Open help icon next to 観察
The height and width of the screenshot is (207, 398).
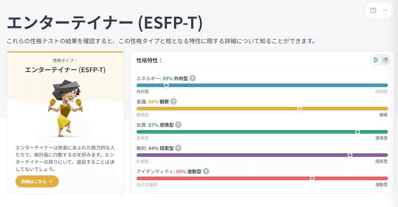173,102
